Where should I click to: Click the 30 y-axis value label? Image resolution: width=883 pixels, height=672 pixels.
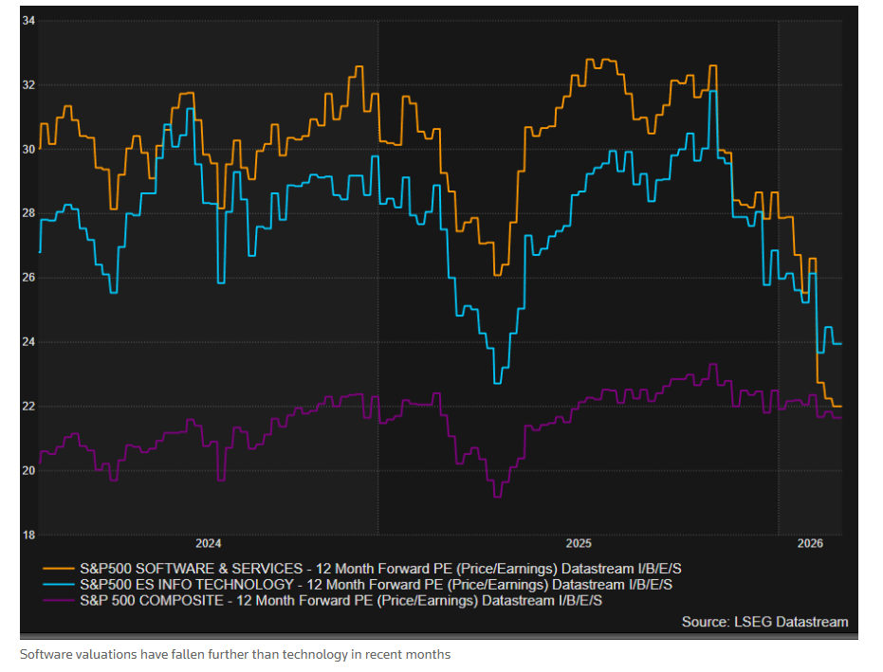click(x=28, y=149)
